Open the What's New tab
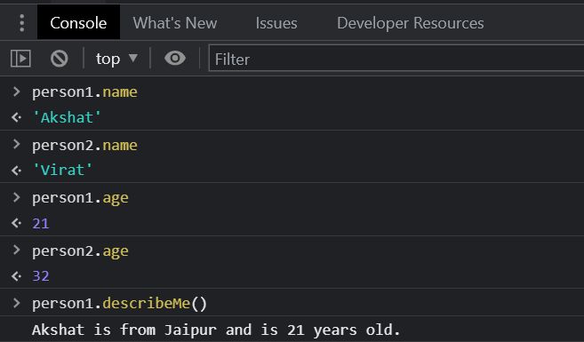Viewport: 584px width, 342px height. [x=175, y=23]
